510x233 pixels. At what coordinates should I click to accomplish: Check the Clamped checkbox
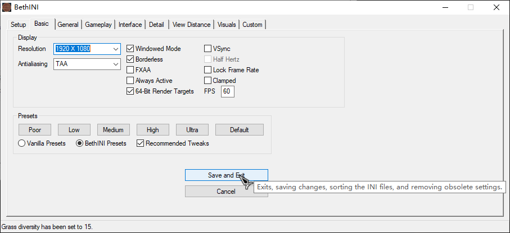(x=207, y=80)
